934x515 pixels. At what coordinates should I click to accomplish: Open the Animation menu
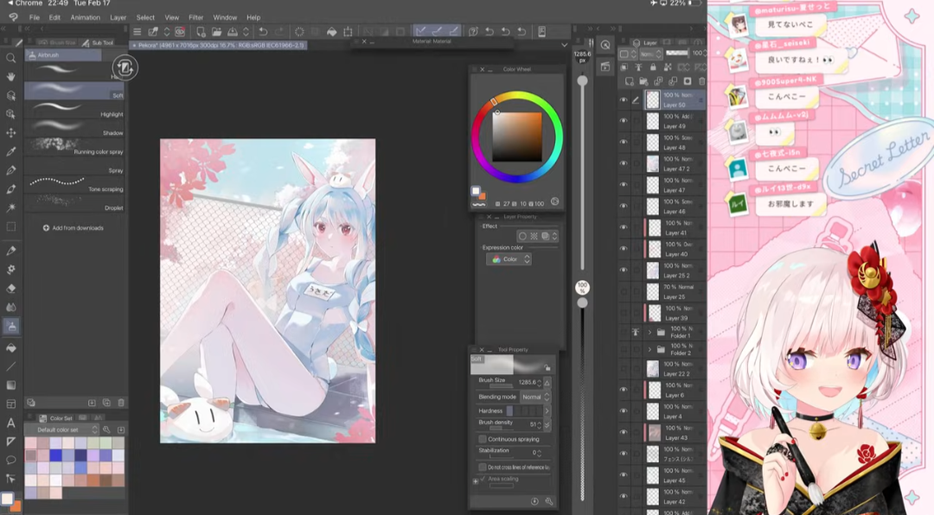(x=85, y=17)
